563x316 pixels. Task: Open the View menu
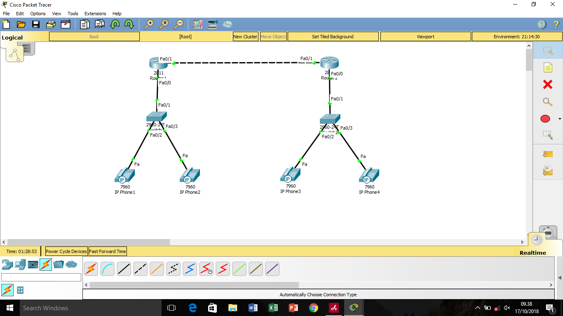coord(57,14)
